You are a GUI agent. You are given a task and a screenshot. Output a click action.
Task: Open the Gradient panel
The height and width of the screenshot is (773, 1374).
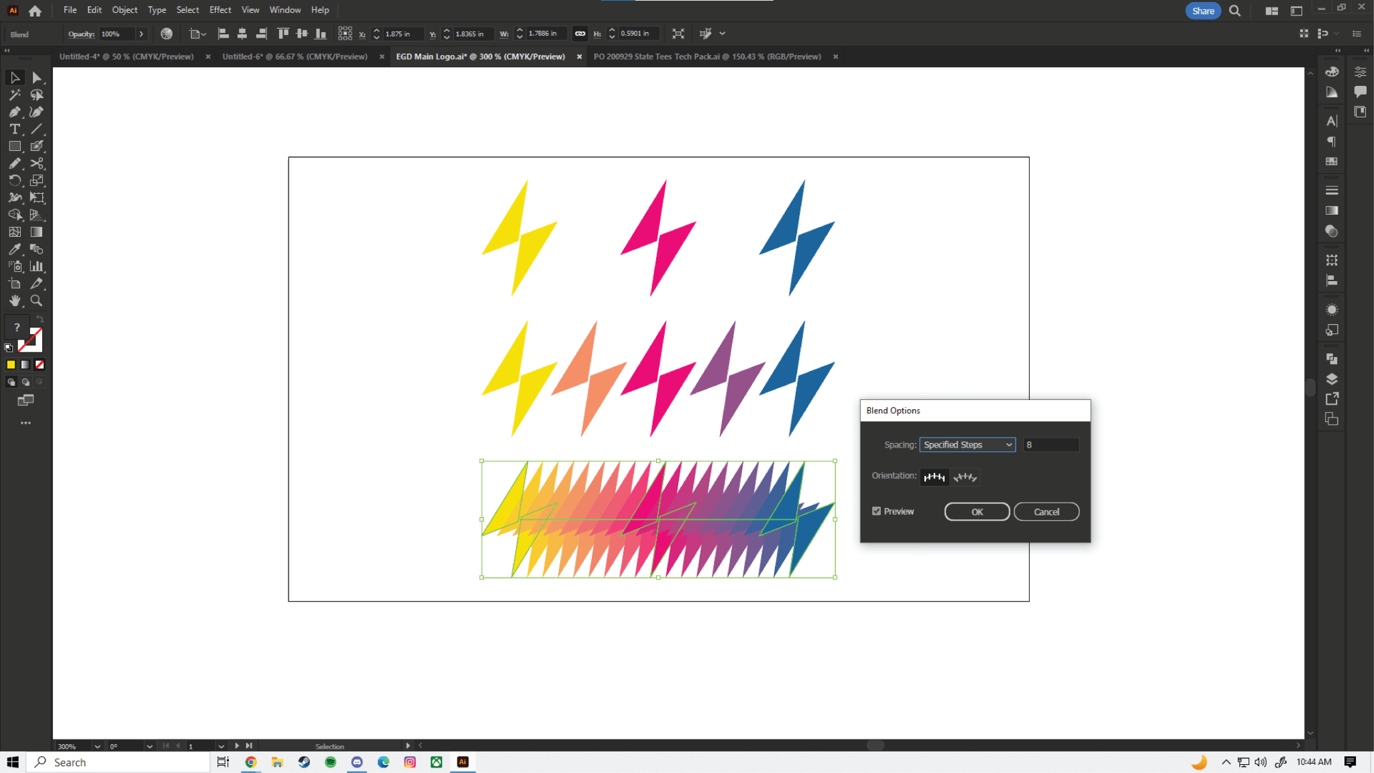(x=1331, y=210)
